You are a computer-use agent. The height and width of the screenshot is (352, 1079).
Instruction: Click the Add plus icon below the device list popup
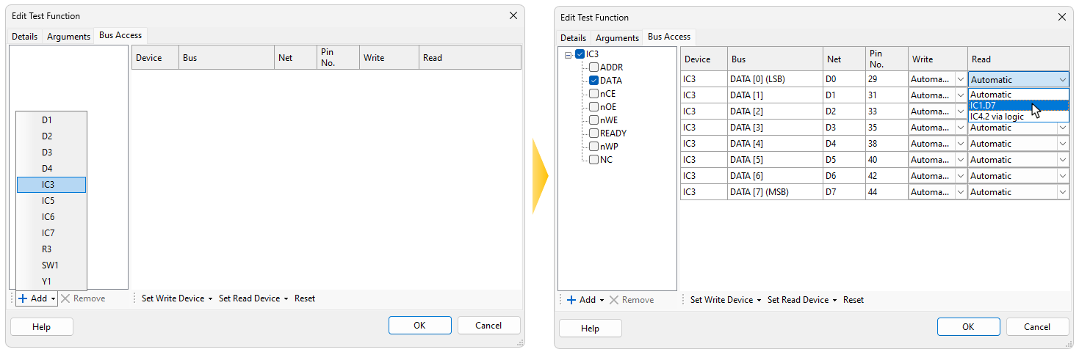tap(23, 298)
